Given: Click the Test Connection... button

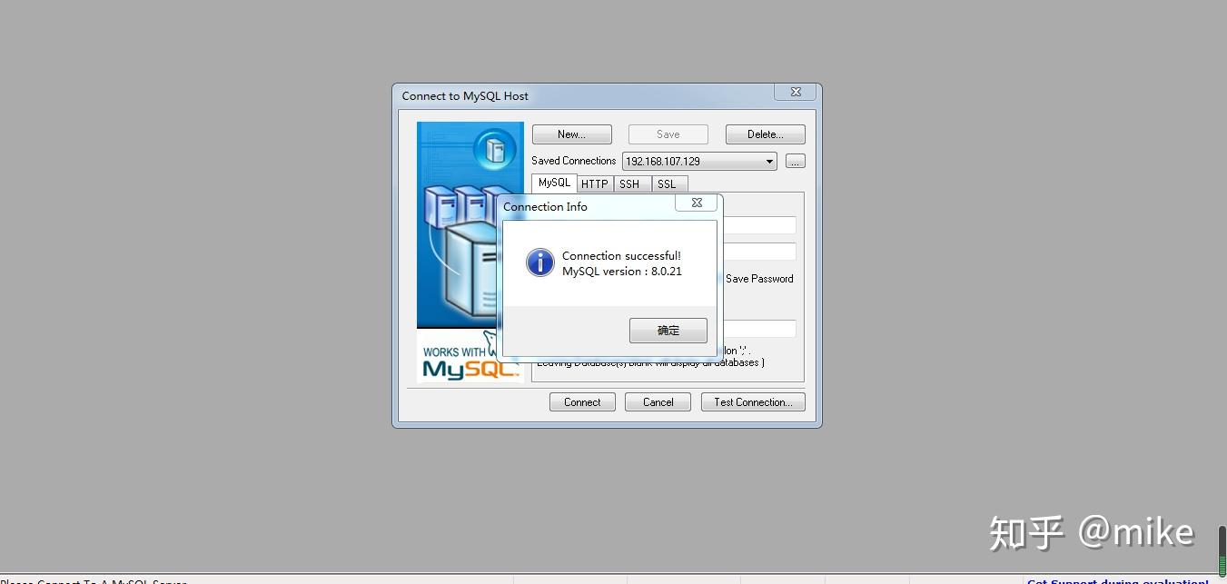Looking at the screenshot, I should 753,402.
